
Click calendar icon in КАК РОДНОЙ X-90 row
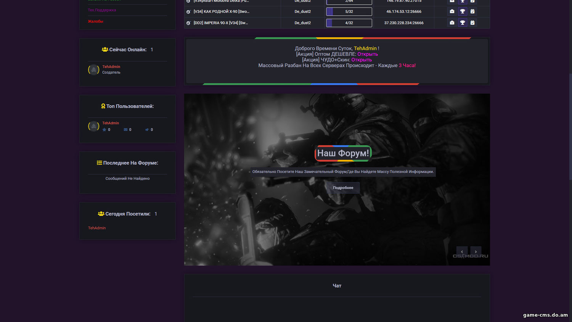coord(472,11)
